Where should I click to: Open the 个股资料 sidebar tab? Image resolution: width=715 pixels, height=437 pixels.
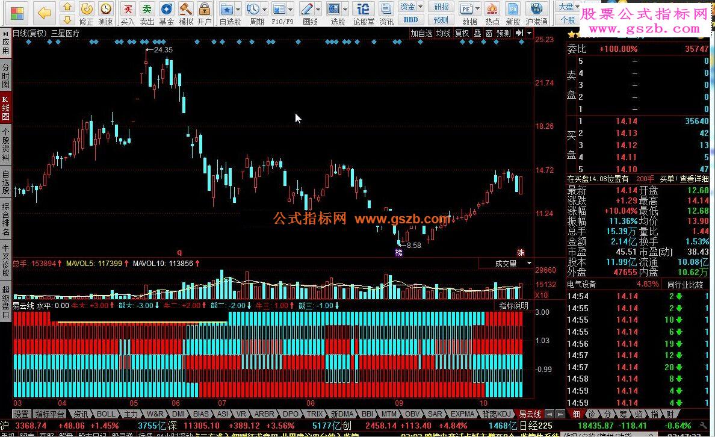[x=5, y=146]
